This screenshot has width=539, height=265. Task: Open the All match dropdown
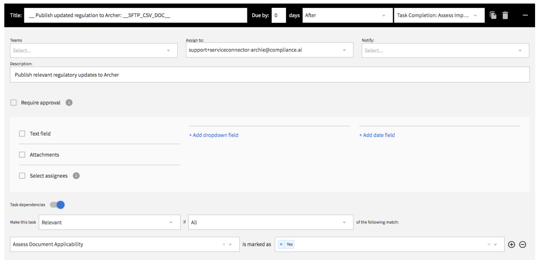270,222
